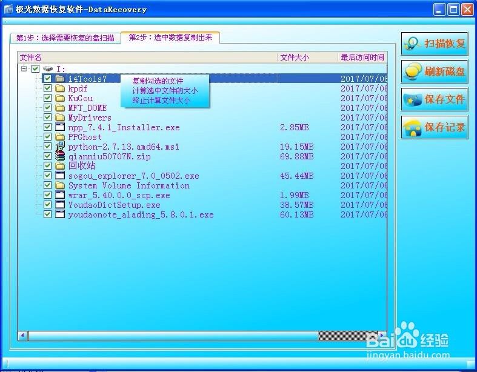Click the npp_7.4.1_Installer.exe file icon

(60, 127)
